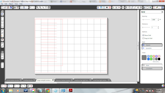
Task: Open the View menu
Action: [x=16, y=4]
